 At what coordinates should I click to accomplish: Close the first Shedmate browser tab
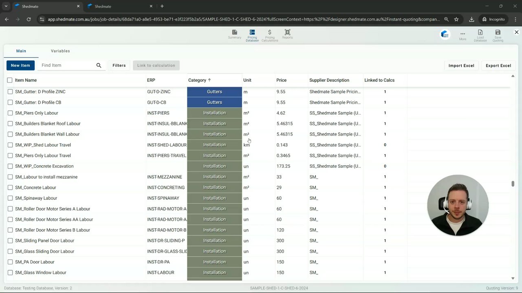[x=78, y=6]
